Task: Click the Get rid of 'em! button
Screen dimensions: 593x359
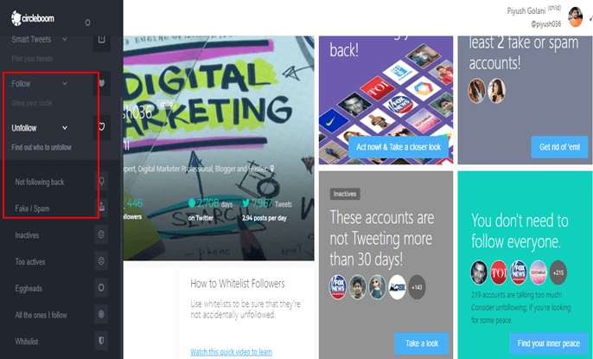Action: pyautogui.click(x=559, y=147)
